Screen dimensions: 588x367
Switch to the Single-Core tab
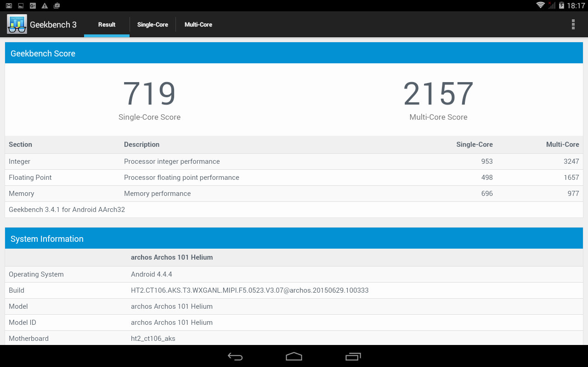(153, 25)
